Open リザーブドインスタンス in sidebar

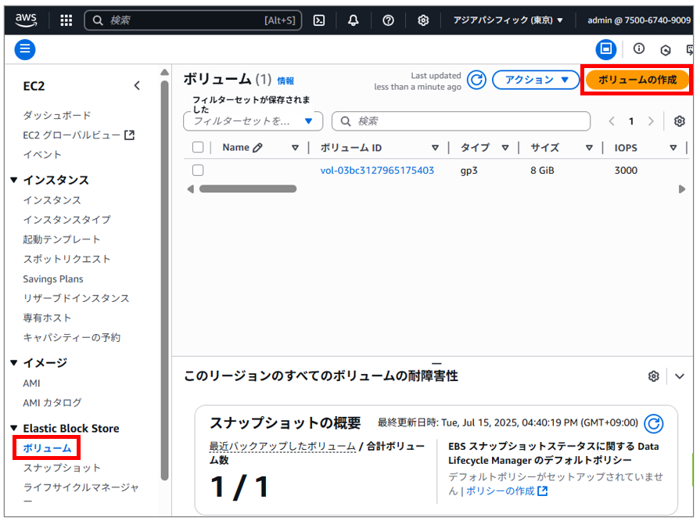tap(76, 298)
